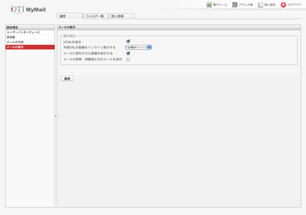The width and height of the screenshot is (306, 215).
Task: Switch to the 設定 tab
Action: pos(70,16)
